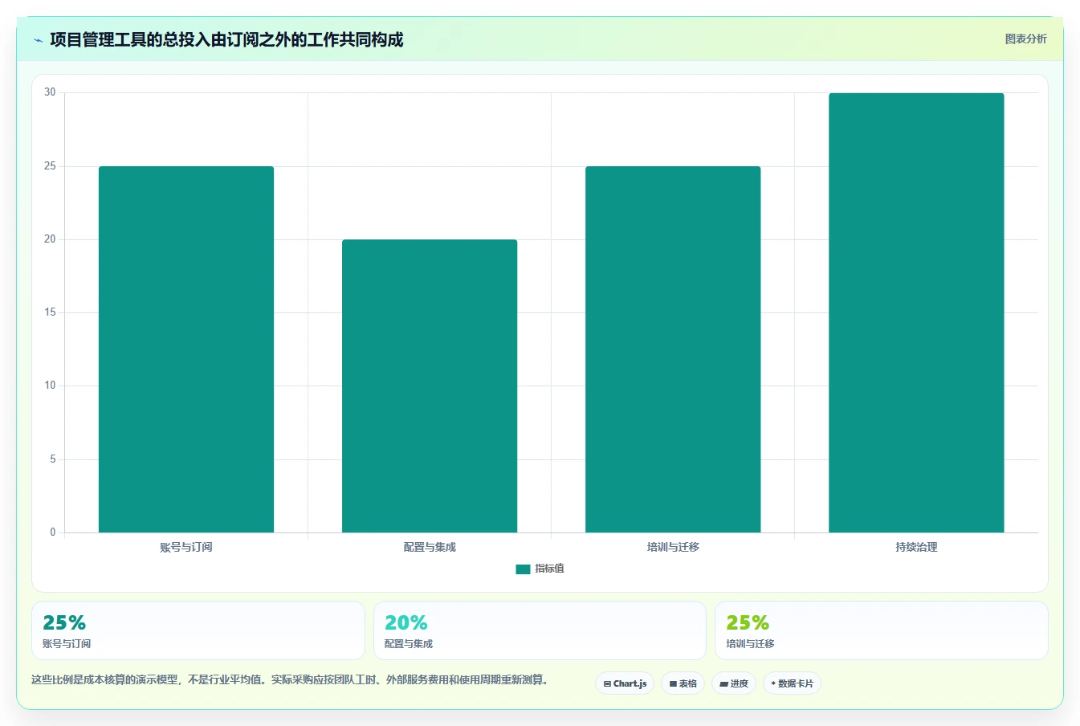The width and height of the screenshot is (1080, 726).
Task: Click the y-axis value 10
Action: tap(50, 385)
